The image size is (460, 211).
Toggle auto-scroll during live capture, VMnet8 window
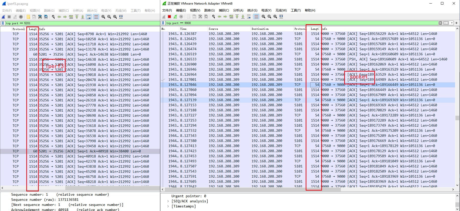(249, 17)
